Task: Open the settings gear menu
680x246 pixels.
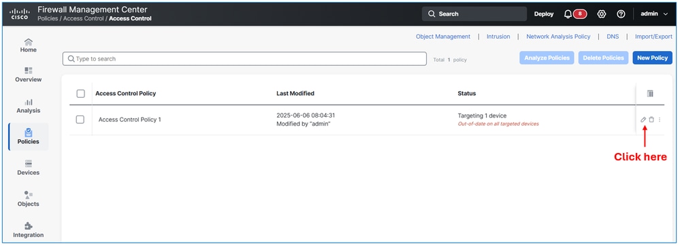Action: click(x=601, y=14)
